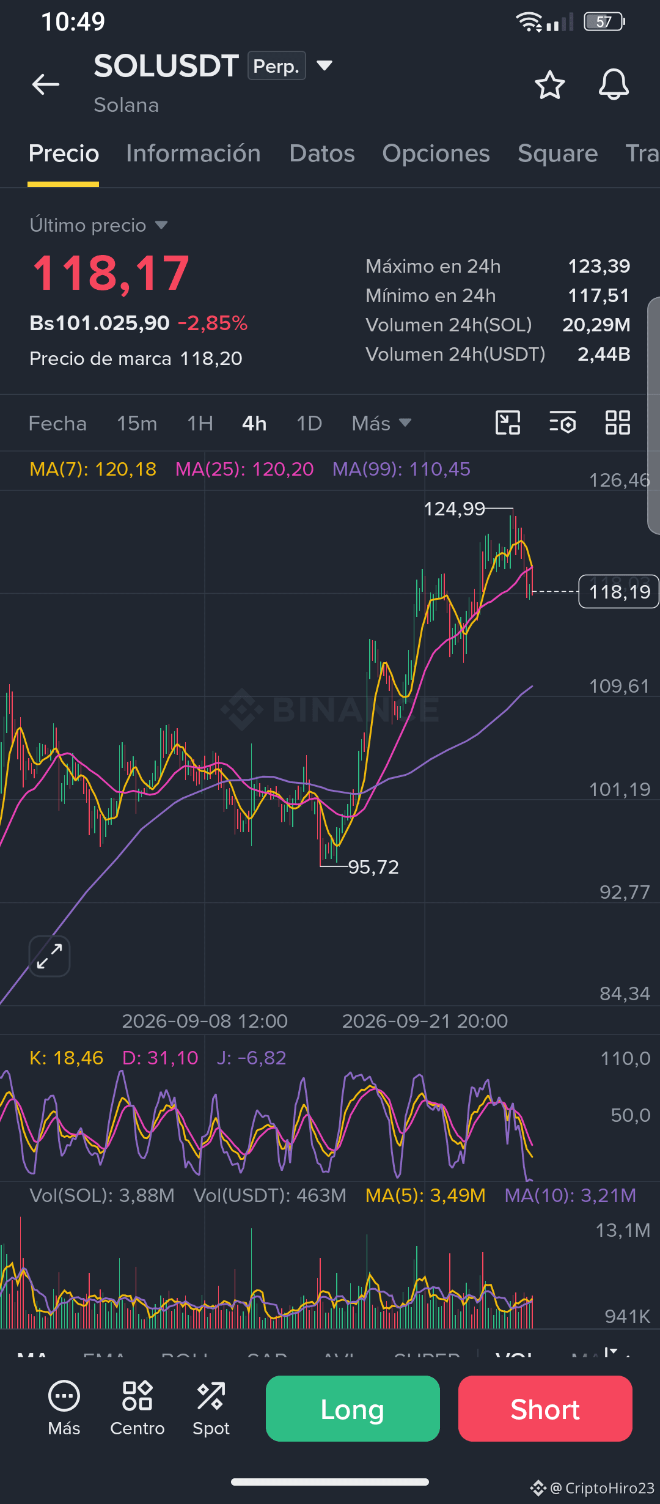Open the Spot trading icon
The image size is (660, 1504).
coord(211,1409)
